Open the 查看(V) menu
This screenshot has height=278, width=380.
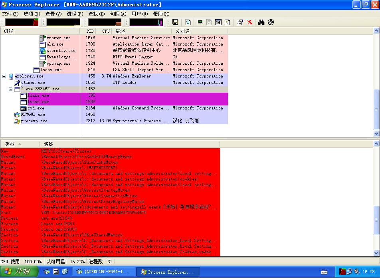click(53, 14)
